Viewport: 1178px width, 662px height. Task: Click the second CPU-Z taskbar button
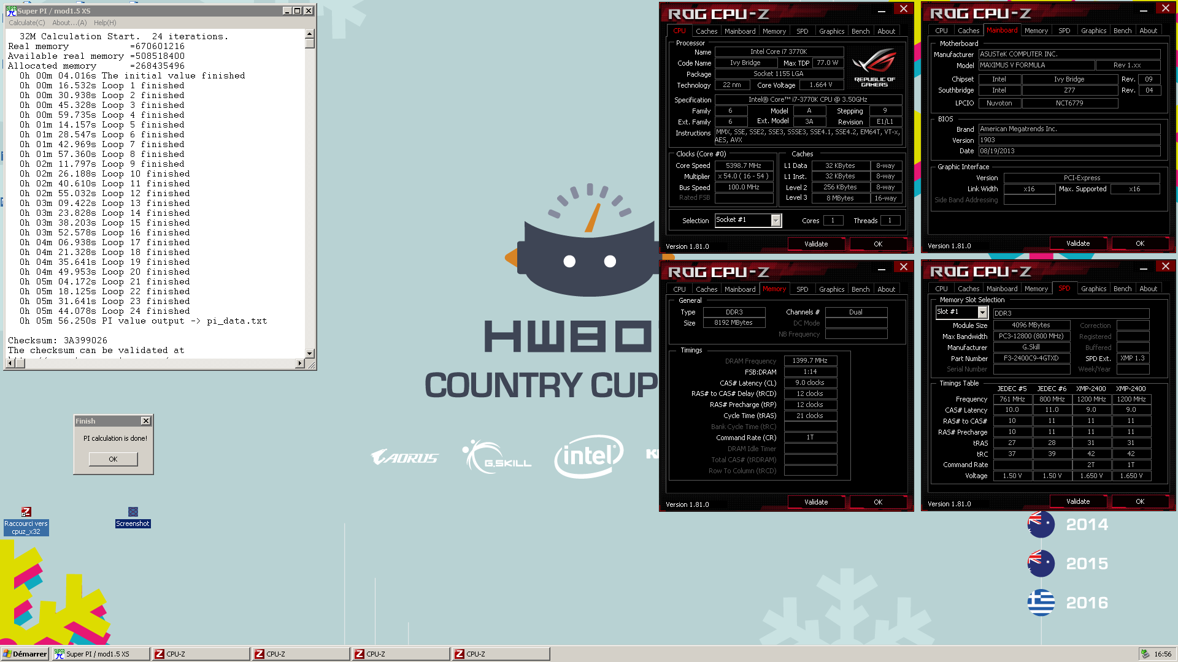(301, 654)
